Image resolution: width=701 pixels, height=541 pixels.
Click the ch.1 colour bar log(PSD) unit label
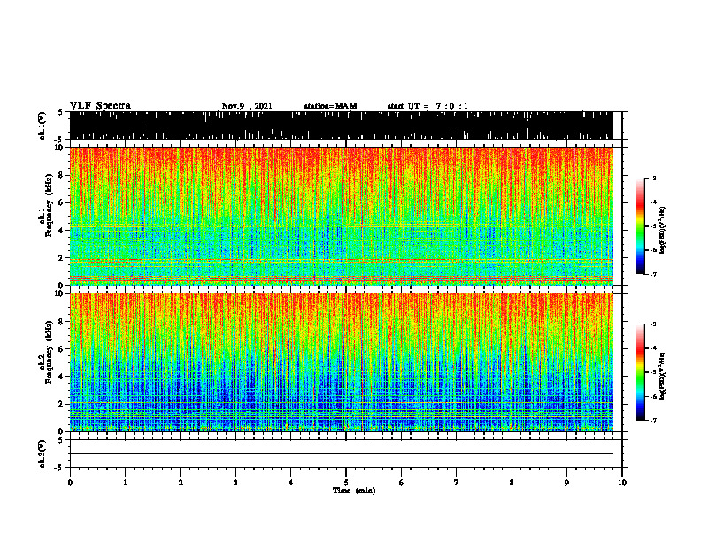pyautogui.click(x=663, y=231)
